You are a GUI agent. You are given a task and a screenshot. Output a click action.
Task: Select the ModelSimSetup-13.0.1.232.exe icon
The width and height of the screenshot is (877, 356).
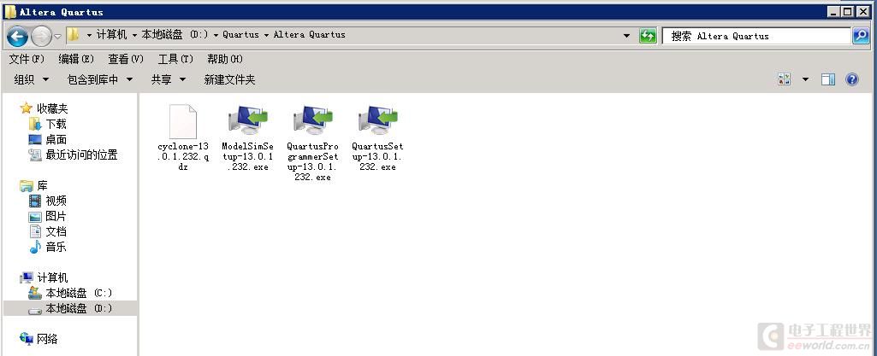(248, 120)
